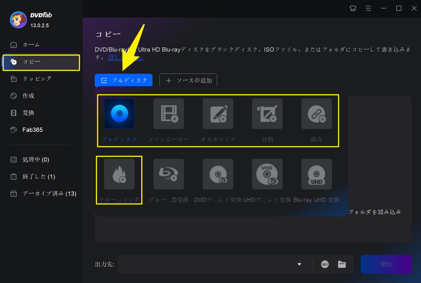The width and height of the screenshot is (421, 283).
Task: Click the ソースの追加 button
Action: [188, 80]
